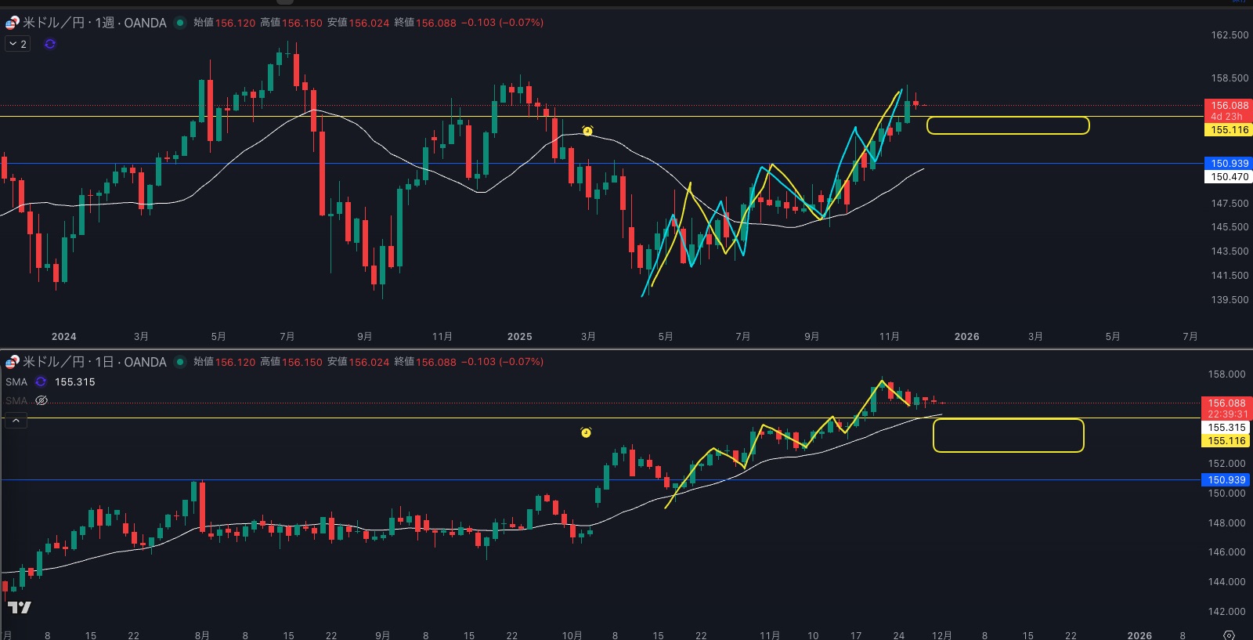Select the yellow rectangle drawing on weekly chart
The image size is (1253, 640).
click(1007, 118)
